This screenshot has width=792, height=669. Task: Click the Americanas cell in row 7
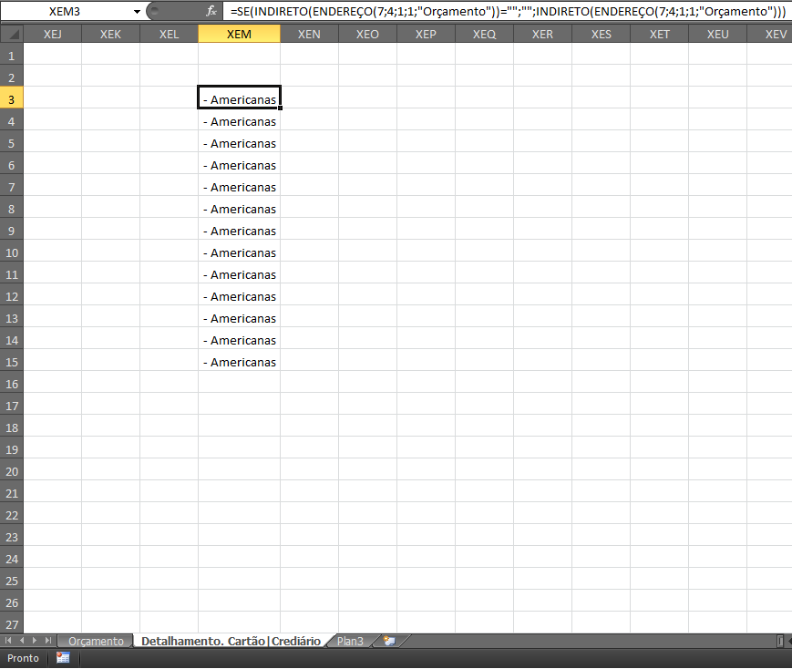239,187
